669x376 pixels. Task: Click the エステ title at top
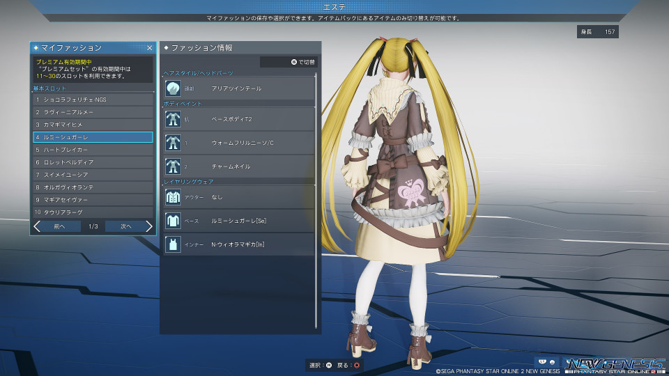click(x=334, y=7)
